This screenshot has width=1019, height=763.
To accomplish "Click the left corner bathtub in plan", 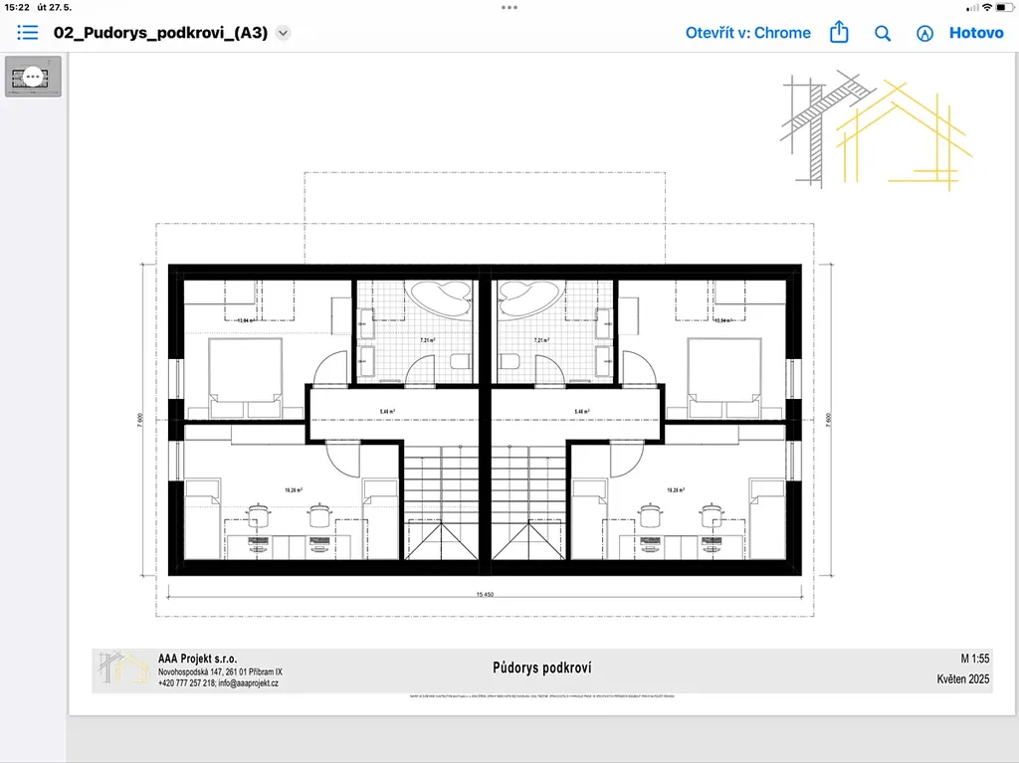I will pyautogui.click(x=439, y=297).
